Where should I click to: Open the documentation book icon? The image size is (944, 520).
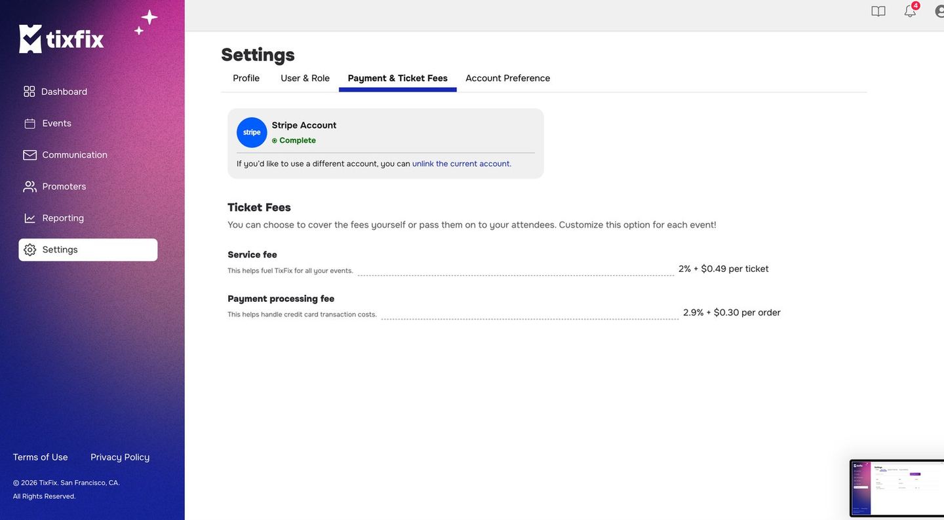coord(878,11)
